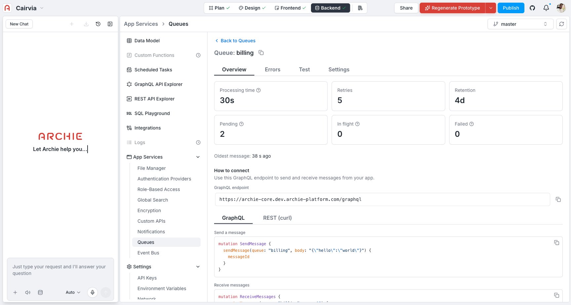Show Processing time help tooltip icon

coord(258,90)
